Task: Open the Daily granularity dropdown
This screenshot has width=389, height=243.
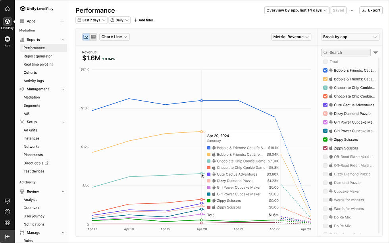Action: [x=119, y=20]
